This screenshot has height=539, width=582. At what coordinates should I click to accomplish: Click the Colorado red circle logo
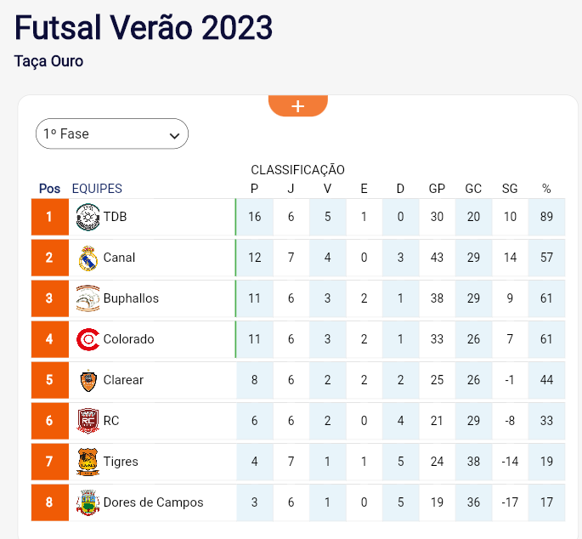tap(88, 339)
